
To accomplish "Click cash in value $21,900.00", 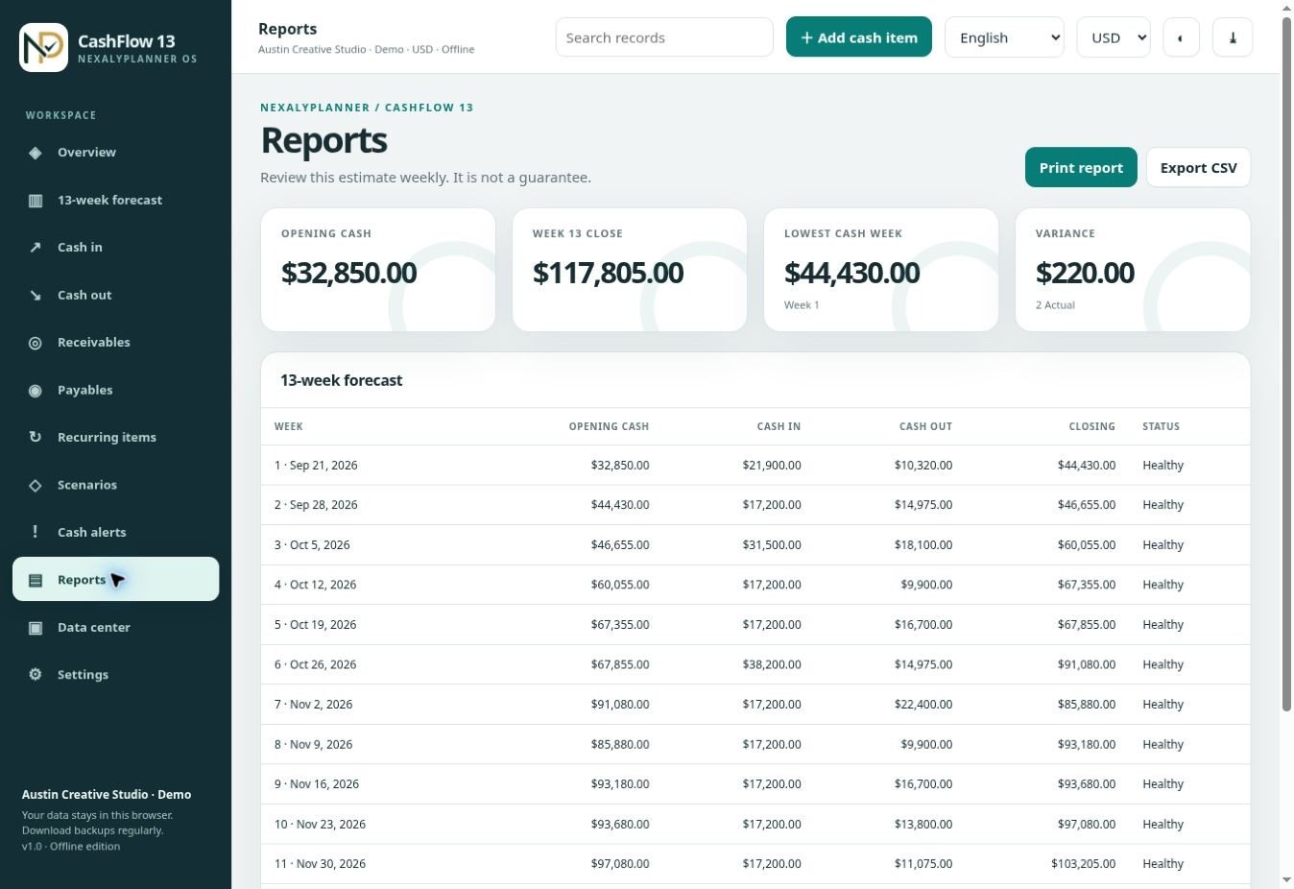I will [771, 466].
